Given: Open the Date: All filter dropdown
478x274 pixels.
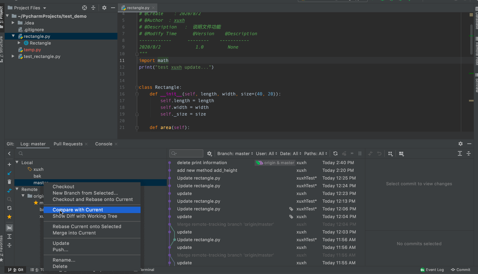Looking at the screenshot, I should [290, 153].
